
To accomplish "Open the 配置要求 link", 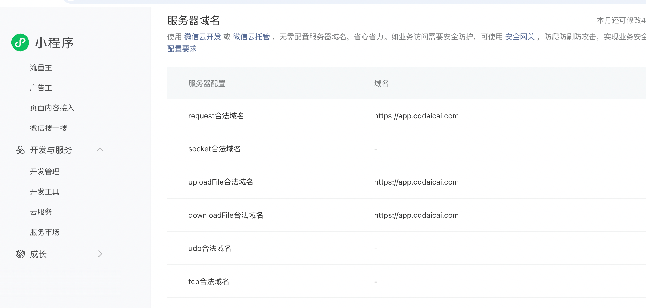I will point(182,49).
